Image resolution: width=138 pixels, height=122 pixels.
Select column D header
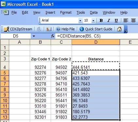click(96, 42)
